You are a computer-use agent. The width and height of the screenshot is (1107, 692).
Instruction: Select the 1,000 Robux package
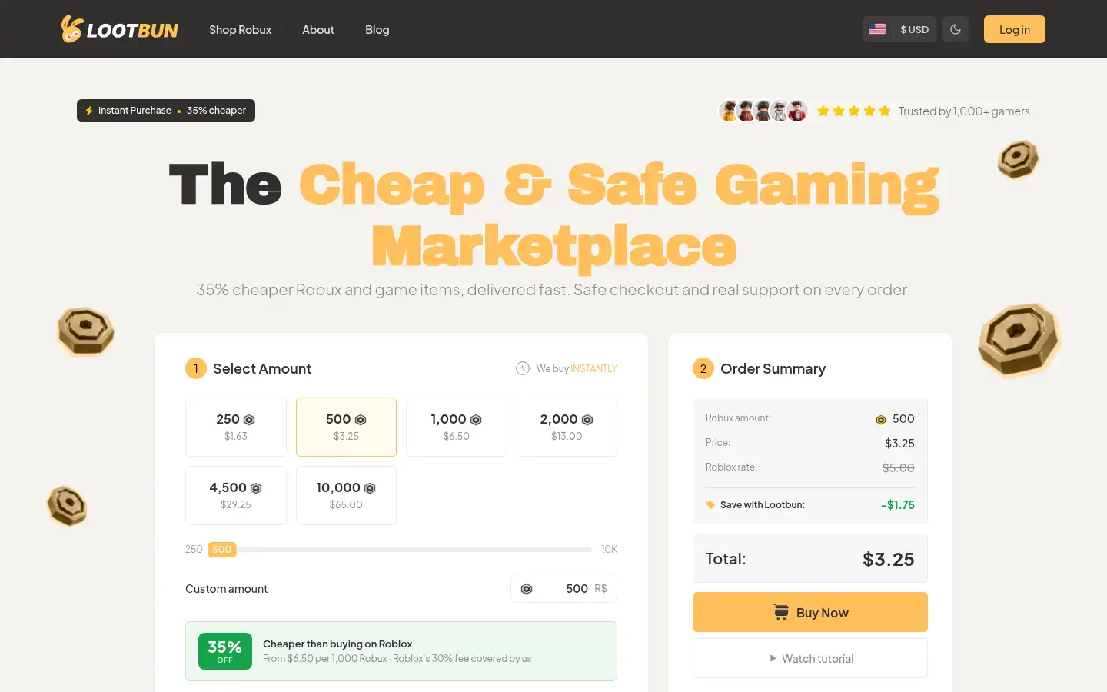457,427
